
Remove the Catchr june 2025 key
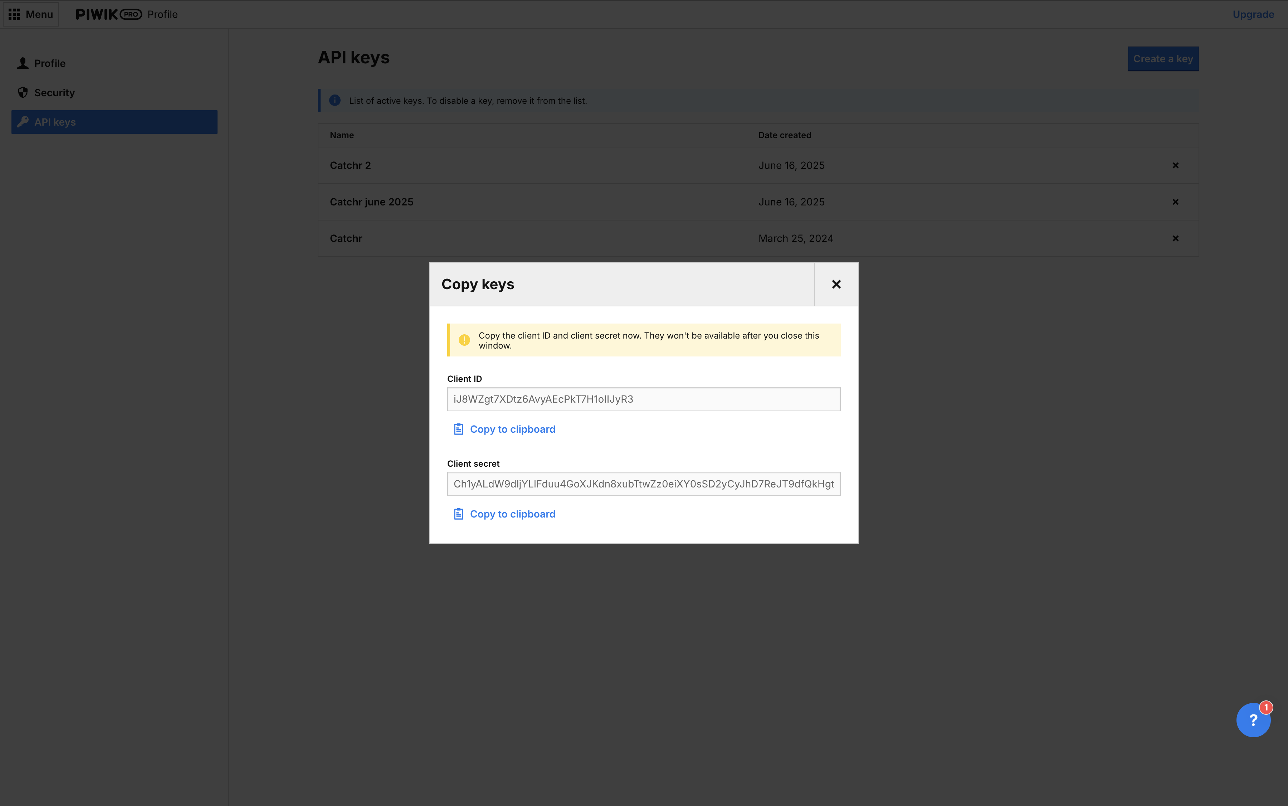click(1175, 202)
